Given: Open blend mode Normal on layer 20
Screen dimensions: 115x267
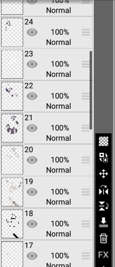Looking at the screenshot, I should (59, 170).
